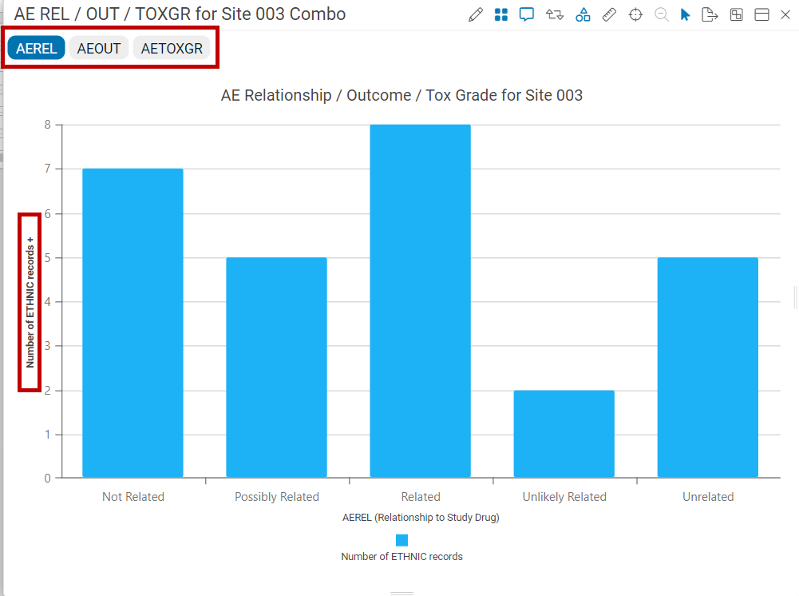
Task: Toggle Number of ETHNIC records legend entry
Action: pyautogui.click(x=401, y=557)
